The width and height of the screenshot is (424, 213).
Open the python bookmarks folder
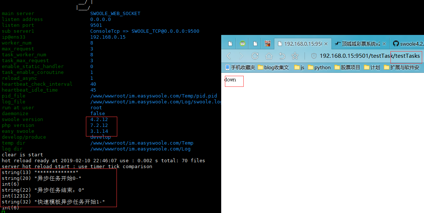click(x=319, y=67)
